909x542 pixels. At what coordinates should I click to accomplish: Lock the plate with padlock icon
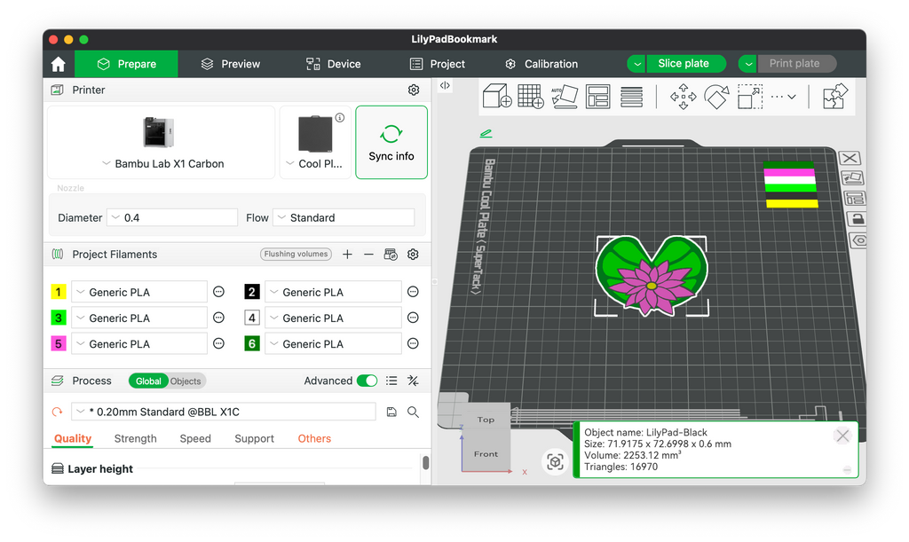(x=857, y=219)
